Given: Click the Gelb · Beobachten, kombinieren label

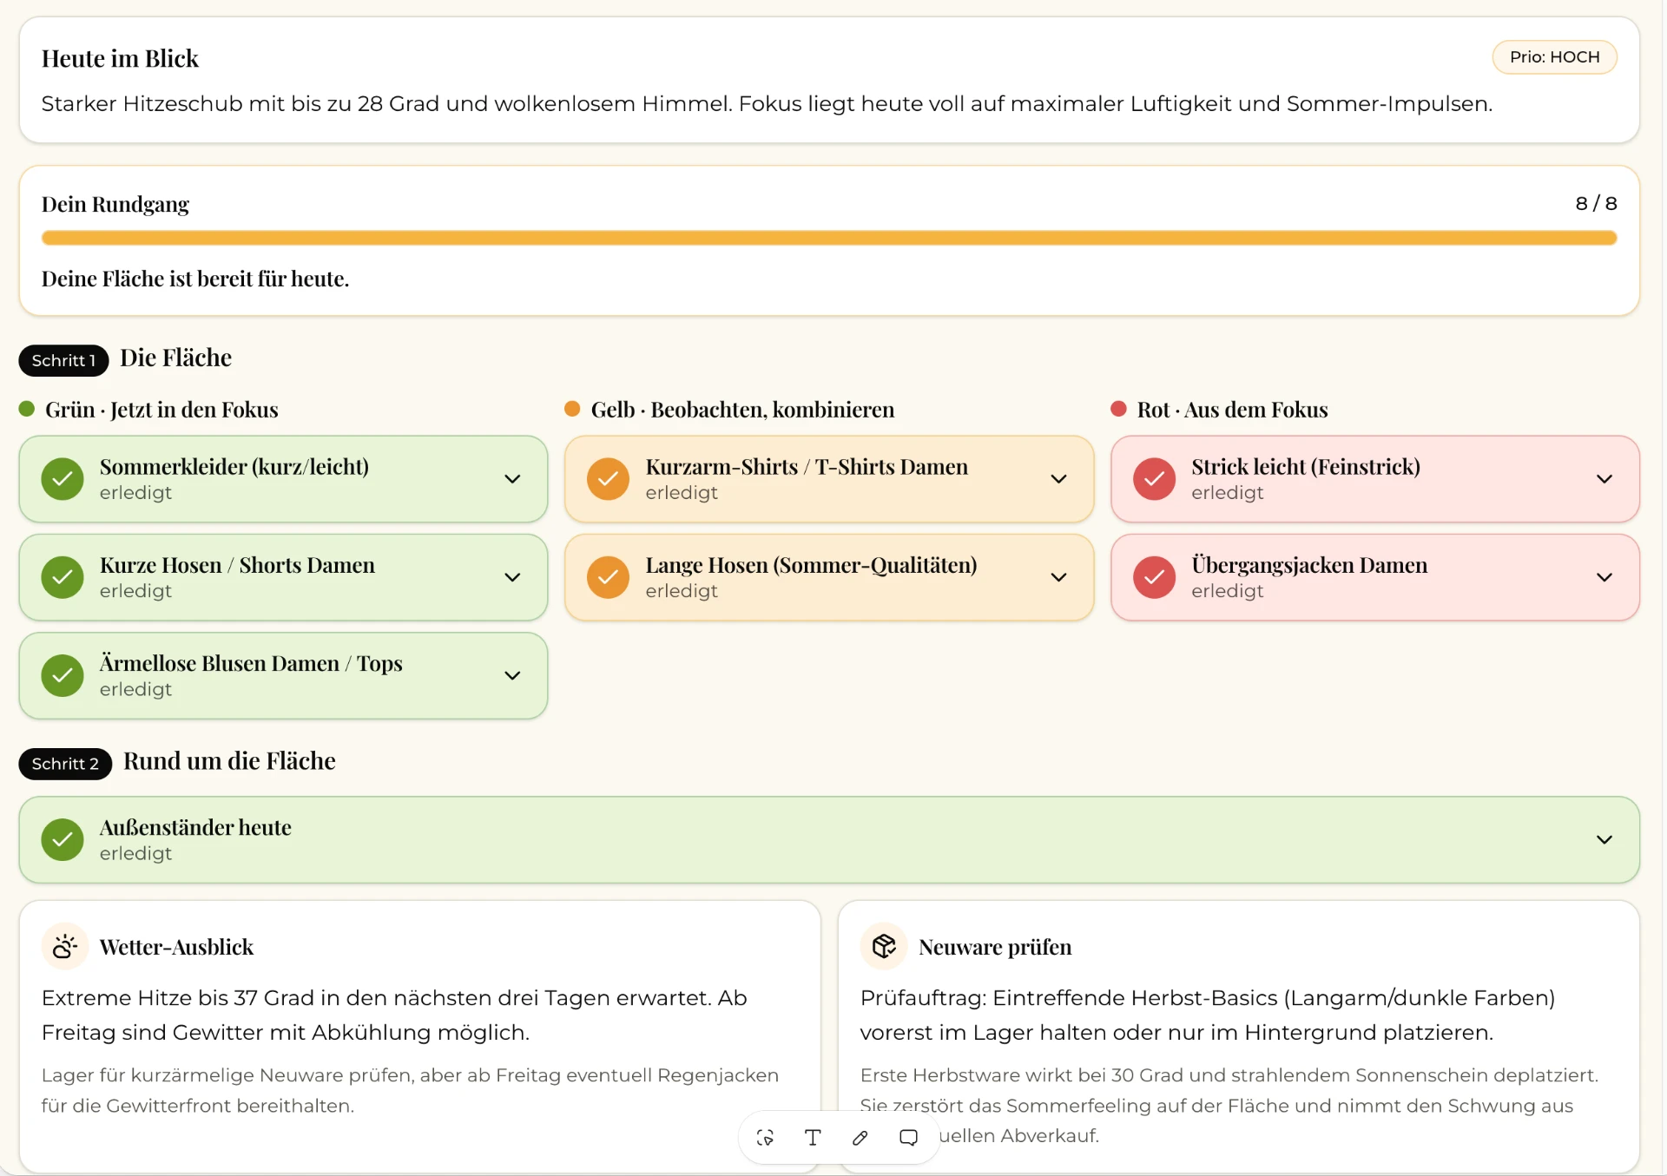Looking at the screenshot, I should 742,410.
